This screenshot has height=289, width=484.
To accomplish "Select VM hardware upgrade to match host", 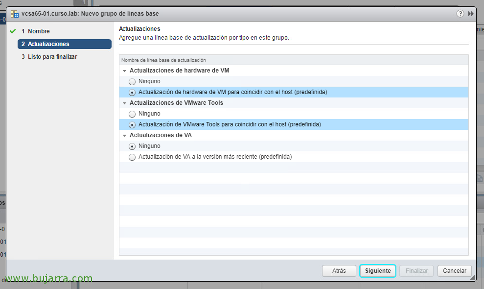I will pos(132,93).
